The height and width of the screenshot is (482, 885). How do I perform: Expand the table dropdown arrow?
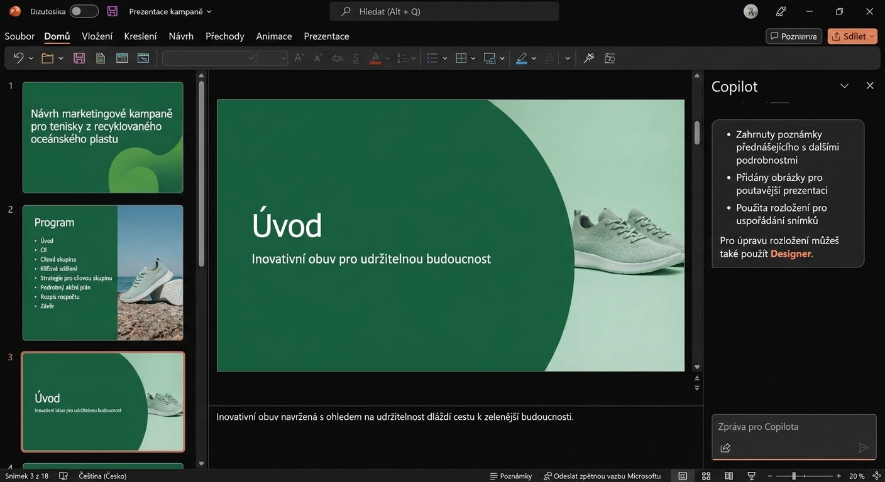(473, 58)
